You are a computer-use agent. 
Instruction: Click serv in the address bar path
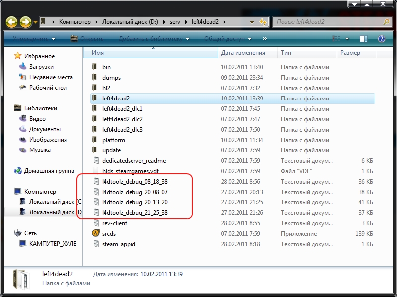click(x=175, y=22)
